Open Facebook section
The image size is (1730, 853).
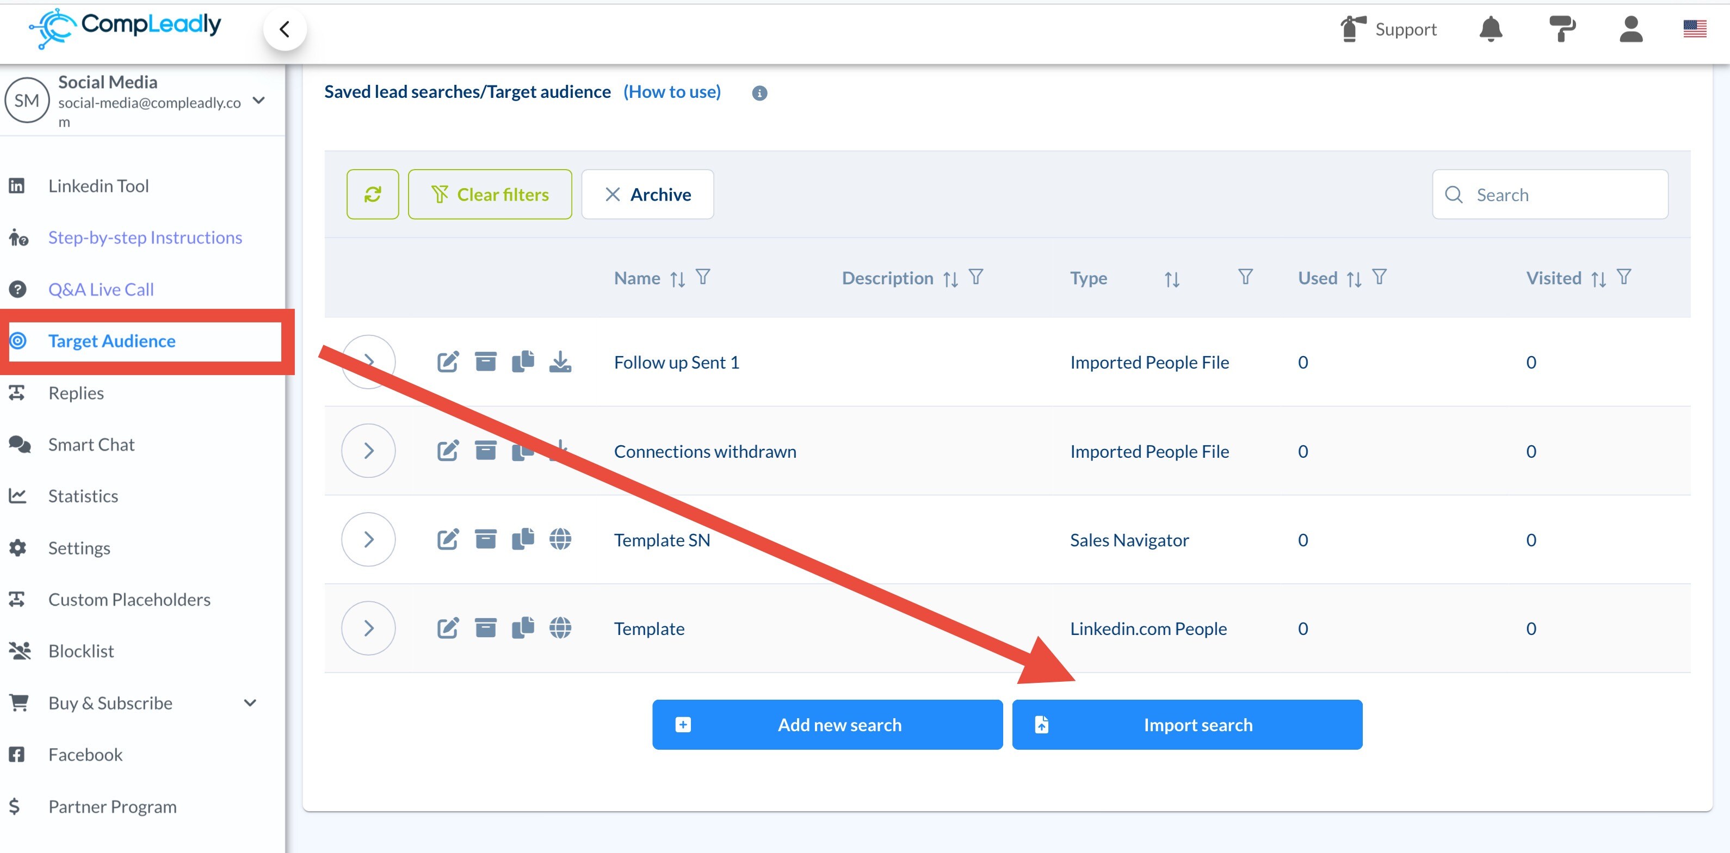85,755
